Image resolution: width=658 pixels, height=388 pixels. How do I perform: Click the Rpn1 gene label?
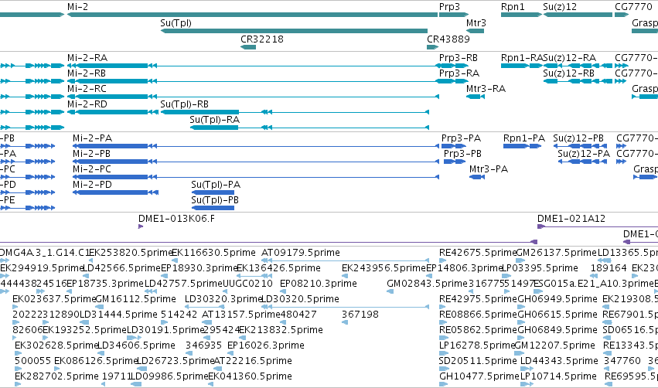coord(513,7)
